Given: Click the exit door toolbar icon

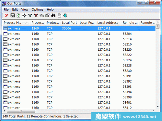Looking at the screenshot, I should coord(65,15).
